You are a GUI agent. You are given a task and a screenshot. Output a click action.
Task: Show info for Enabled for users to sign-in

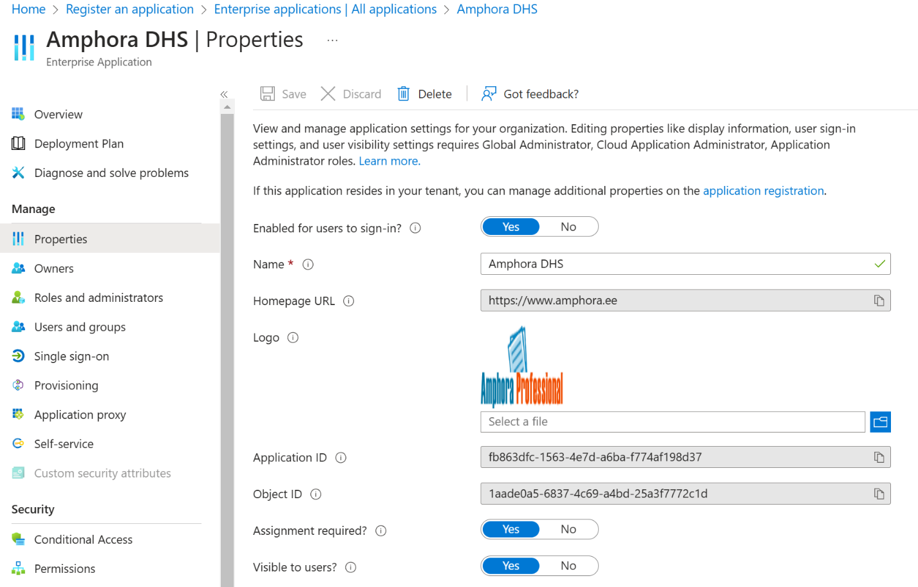415,228
